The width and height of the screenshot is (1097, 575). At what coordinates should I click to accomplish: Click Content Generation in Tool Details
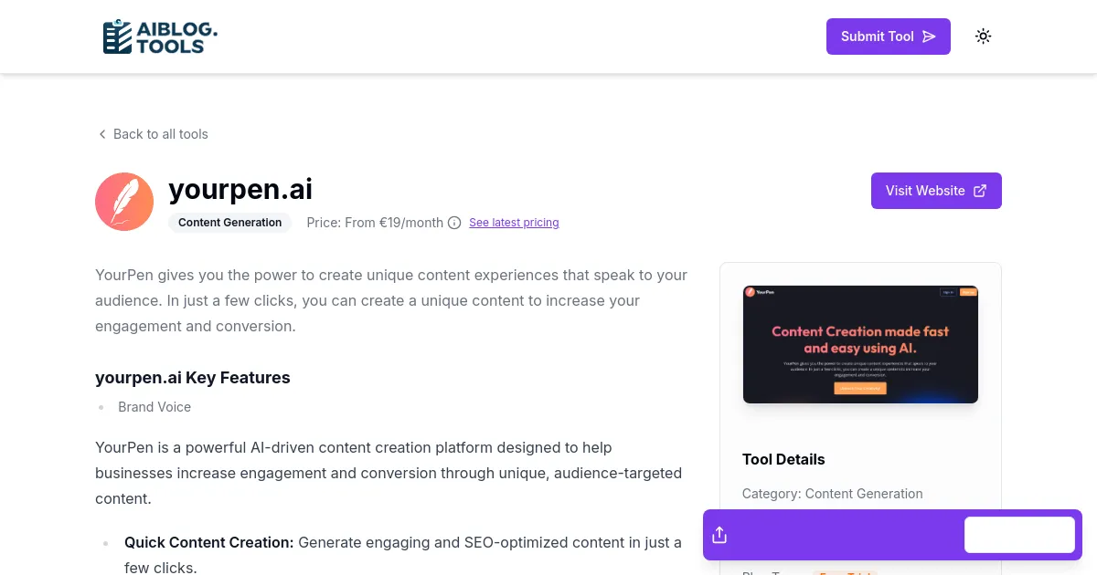[863, 493]
